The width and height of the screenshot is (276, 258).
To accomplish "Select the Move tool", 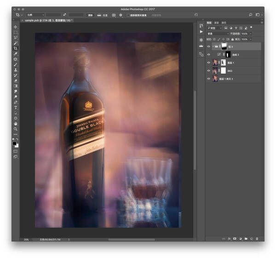I will click(x=16, y=27).
